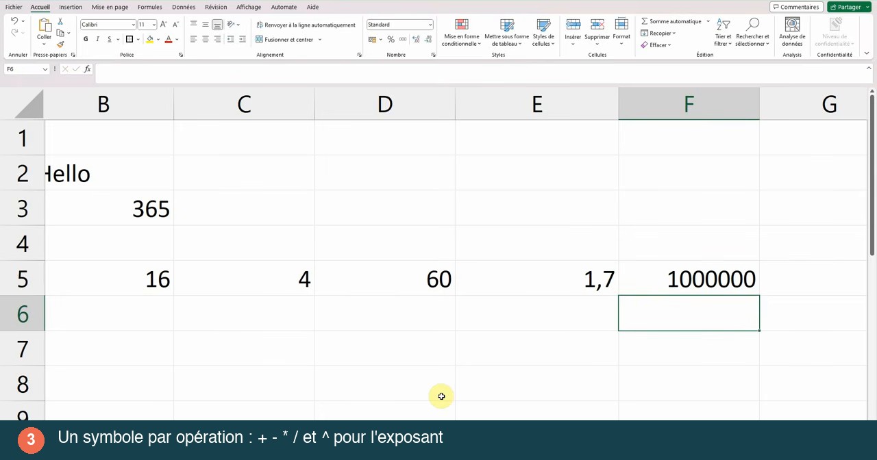Viewport: 877px width, 460px height.
Task: Click Mettre sous forme de tableau
Action: coord(506,33)
